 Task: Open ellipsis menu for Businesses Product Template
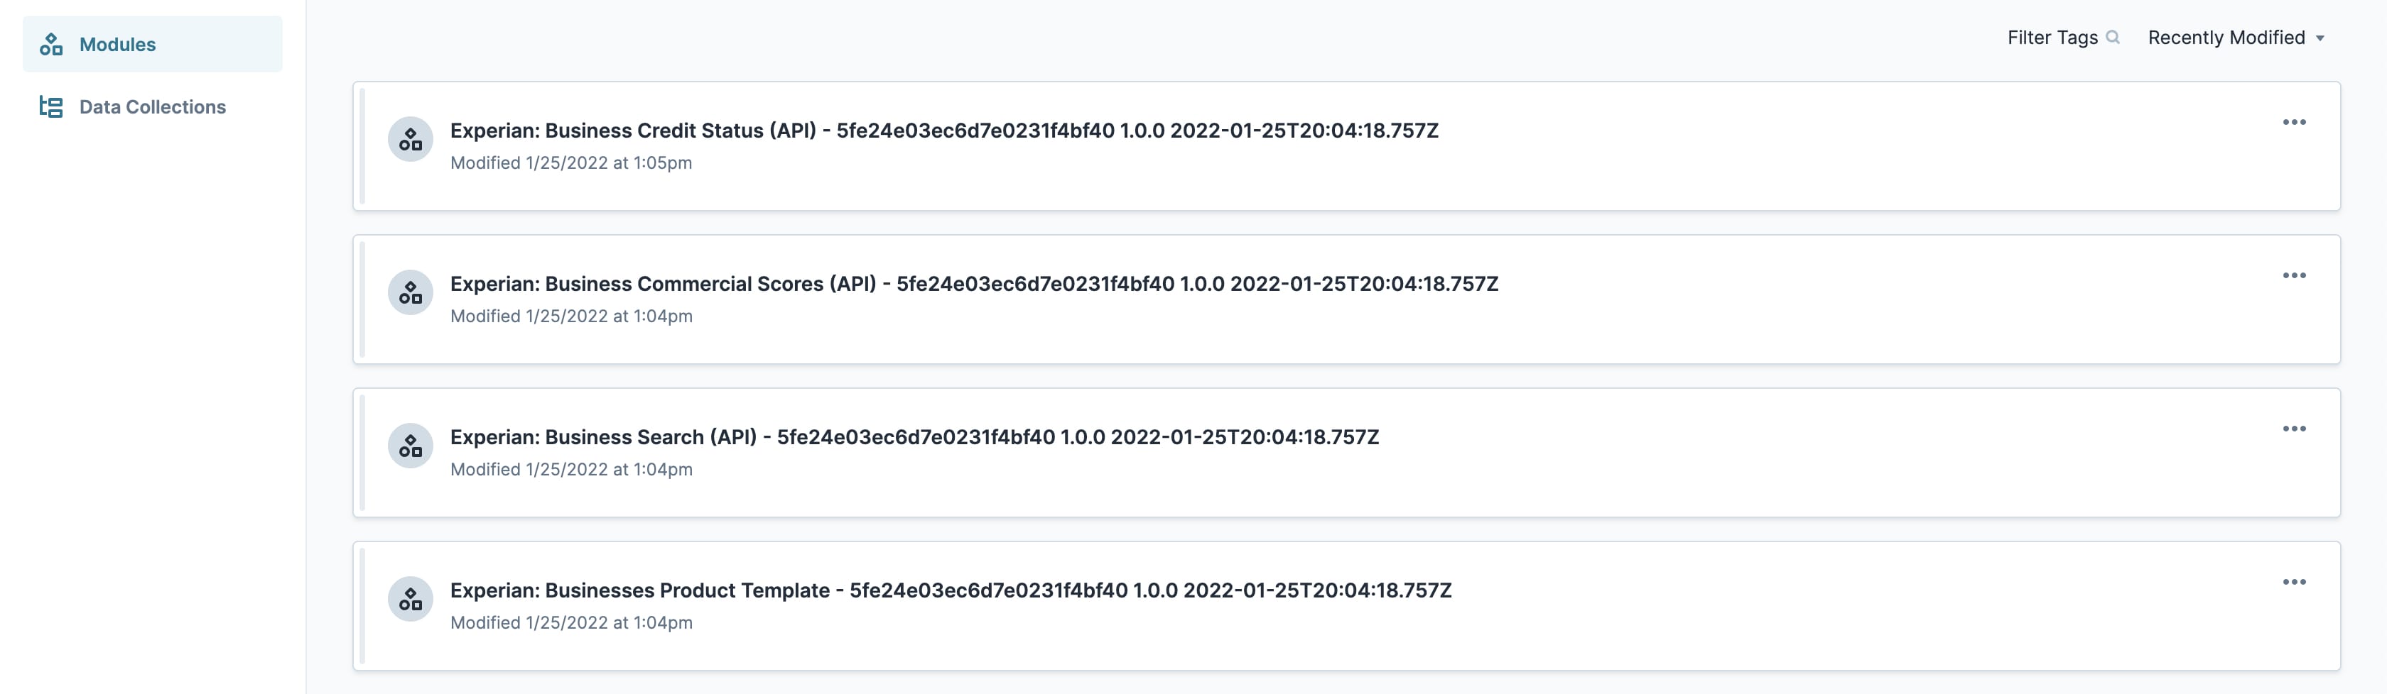tap(2295, 582)
